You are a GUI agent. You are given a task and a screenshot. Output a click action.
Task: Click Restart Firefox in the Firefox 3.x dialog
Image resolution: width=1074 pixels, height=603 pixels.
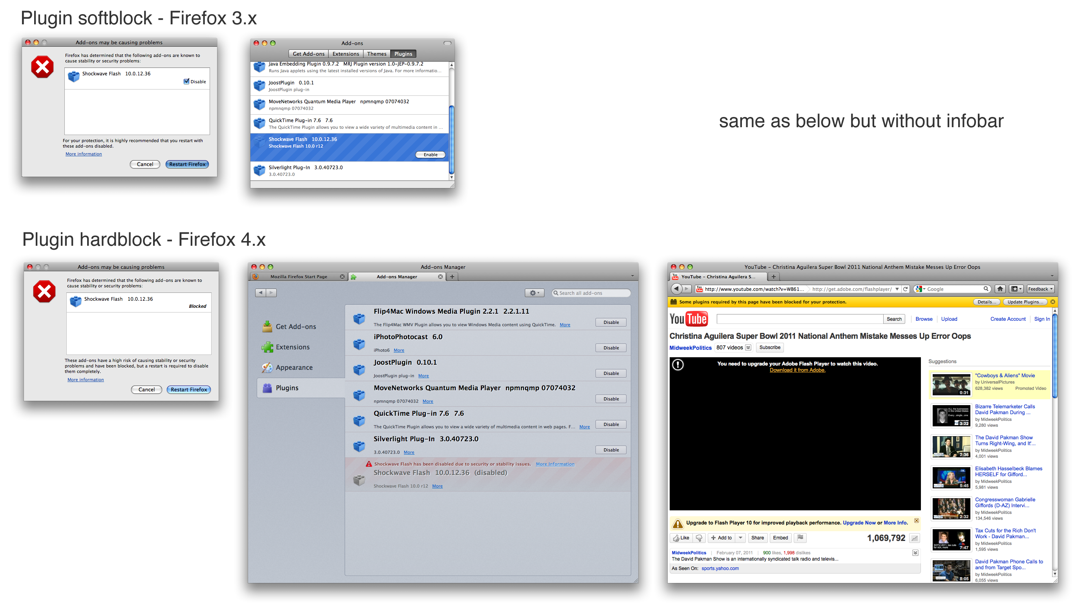(187, 164)
